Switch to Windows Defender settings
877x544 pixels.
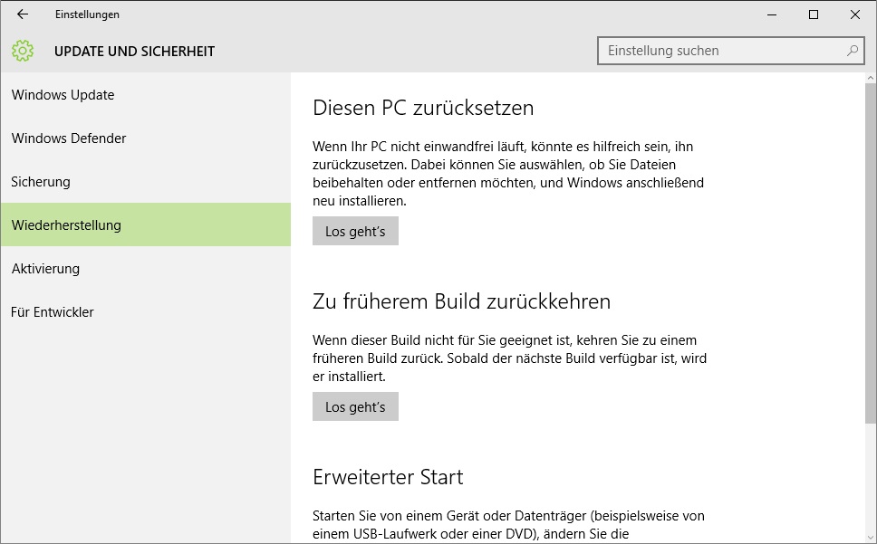(69, 138)
